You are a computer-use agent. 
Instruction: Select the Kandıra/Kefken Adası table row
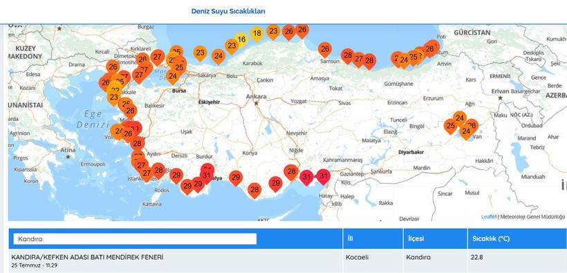pyautogui.click(x=283, y=261)
